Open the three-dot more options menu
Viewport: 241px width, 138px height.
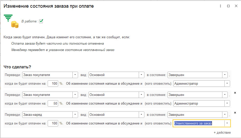(220, 6)
